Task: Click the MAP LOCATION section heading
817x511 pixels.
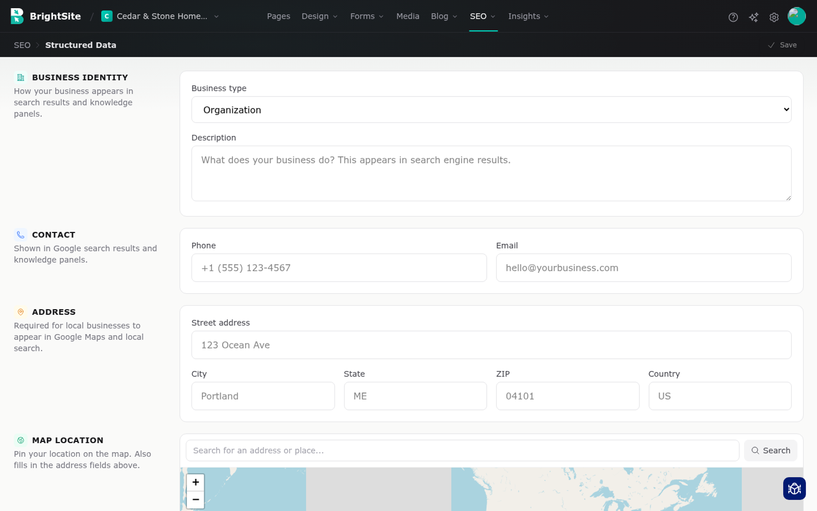Action: point(68,440)
